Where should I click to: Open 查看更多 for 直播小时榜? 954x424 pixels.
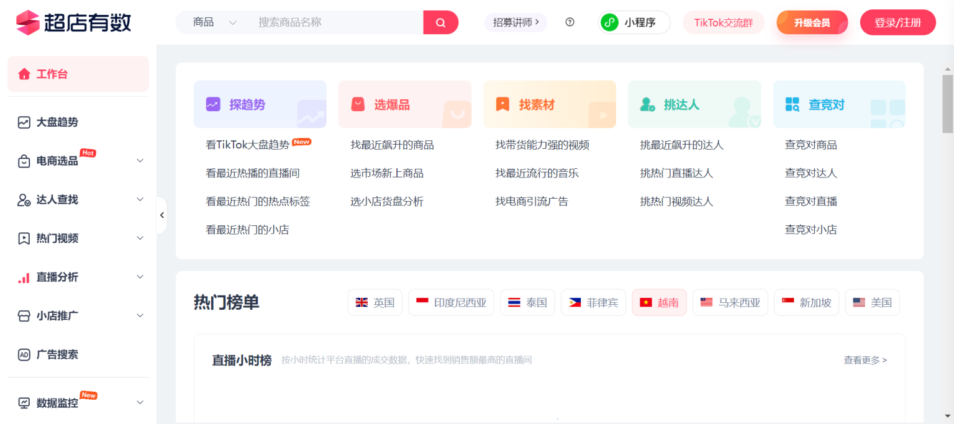[x=865, y=360]
